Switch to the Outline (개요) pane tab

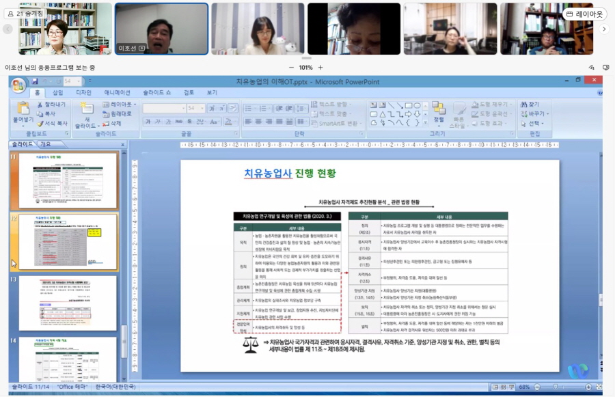(x=45, y=145)
